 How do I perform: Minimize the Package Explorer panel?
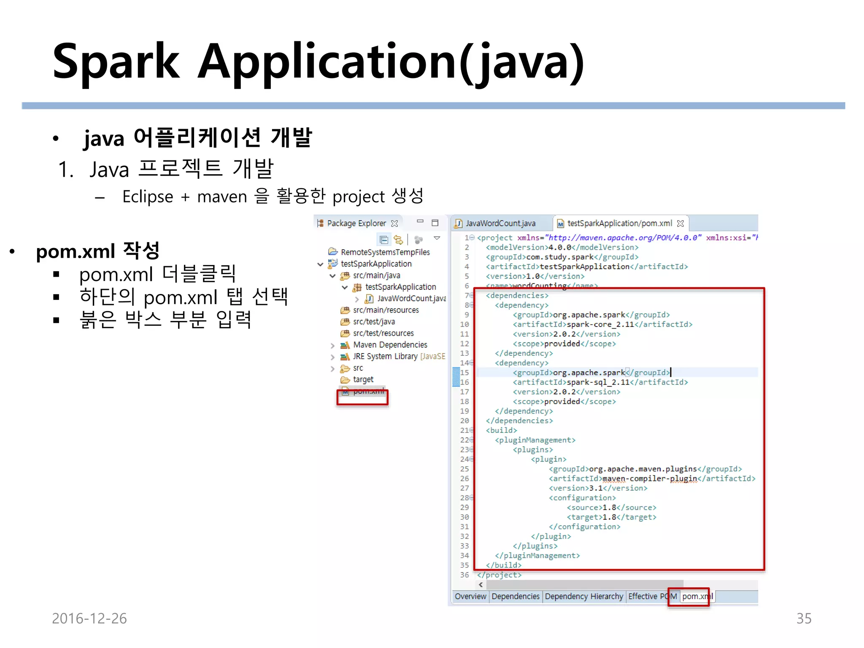[x=420, y=222]
